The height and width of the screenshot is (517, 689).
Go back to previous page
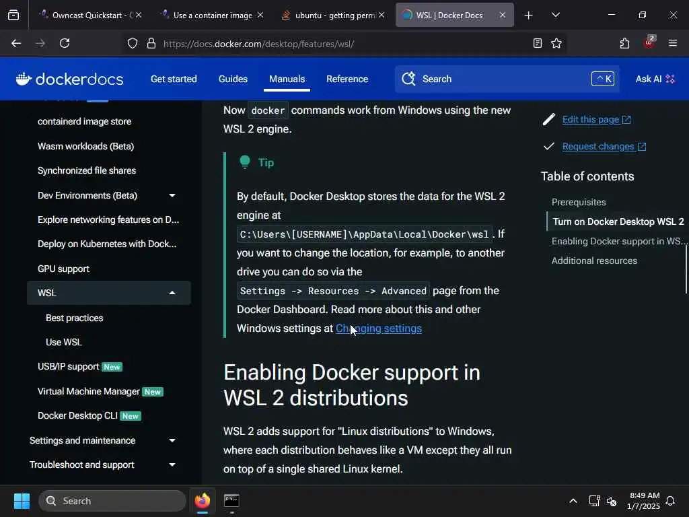(16, 43)
